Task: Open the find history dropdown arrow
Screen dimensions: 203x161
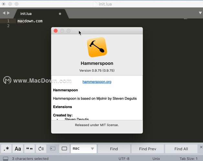Action: [92, 149]
